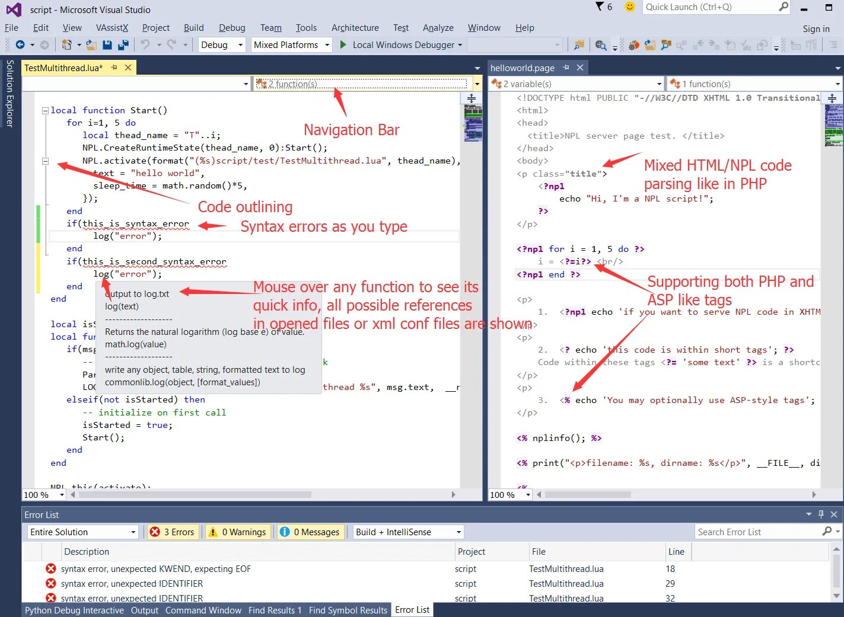Screen dimensions: 844x617
Task: Save the current file with the floppy icon
Action: (107, 44)
